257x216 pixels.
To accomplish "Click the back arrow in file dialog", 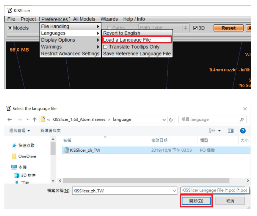I will [x=10, y=120].
